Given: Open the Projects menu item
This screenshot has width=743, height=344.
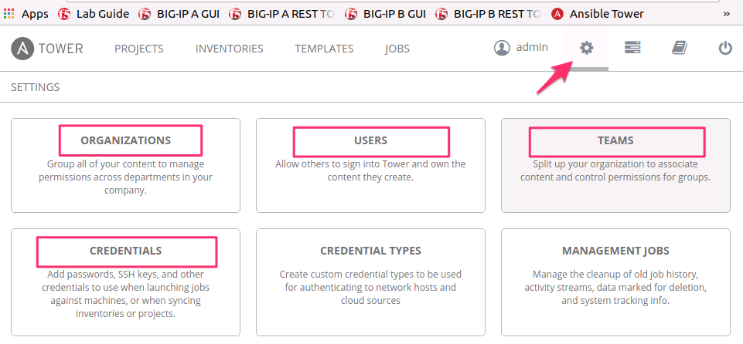Looking at the screenshot, I should [x=139, y=49].
